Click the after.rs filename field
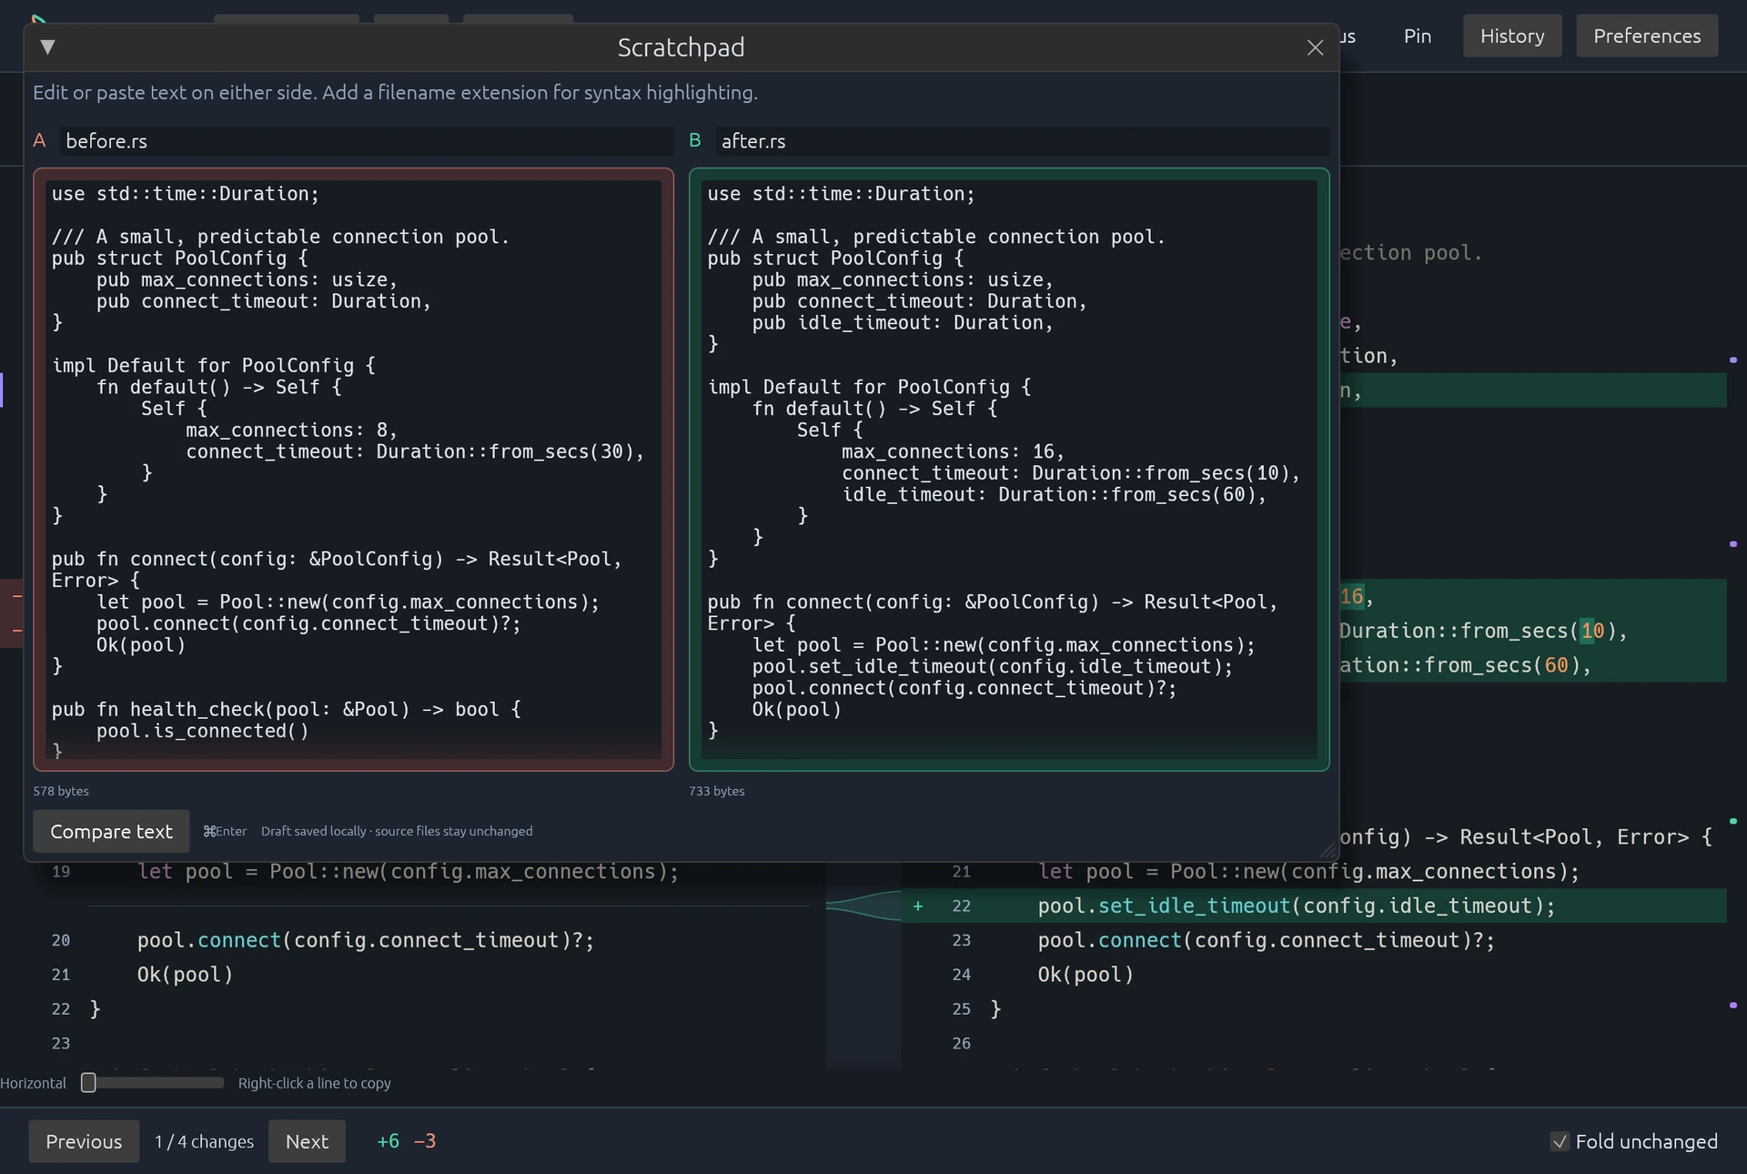This screenshot has width=1747, height=1174. click(1022, 141)
